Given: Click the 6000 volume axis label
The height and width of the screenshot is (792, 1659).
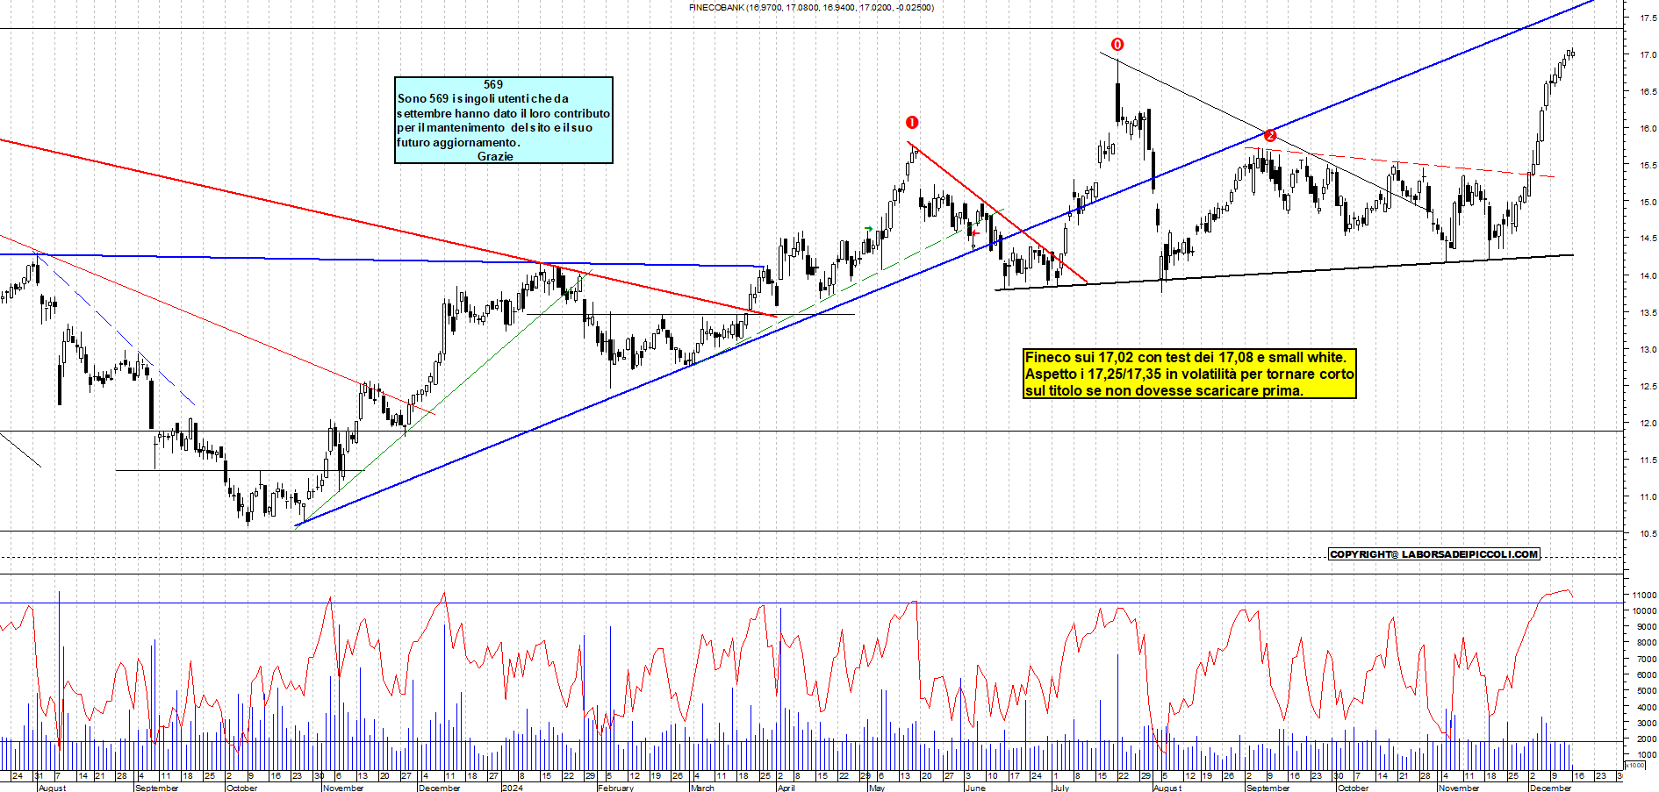Looking at the screenshot, I should 1647,675.
